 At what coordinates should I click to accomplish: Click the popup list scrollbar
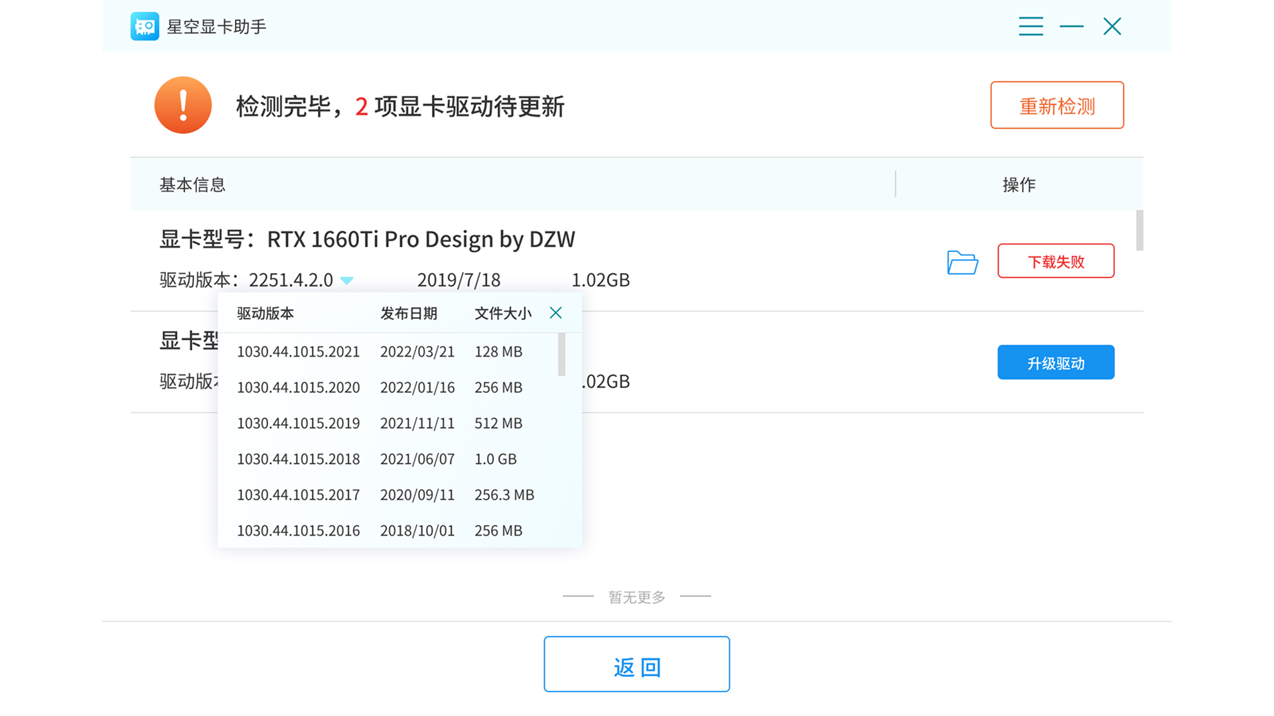[561, 355]
